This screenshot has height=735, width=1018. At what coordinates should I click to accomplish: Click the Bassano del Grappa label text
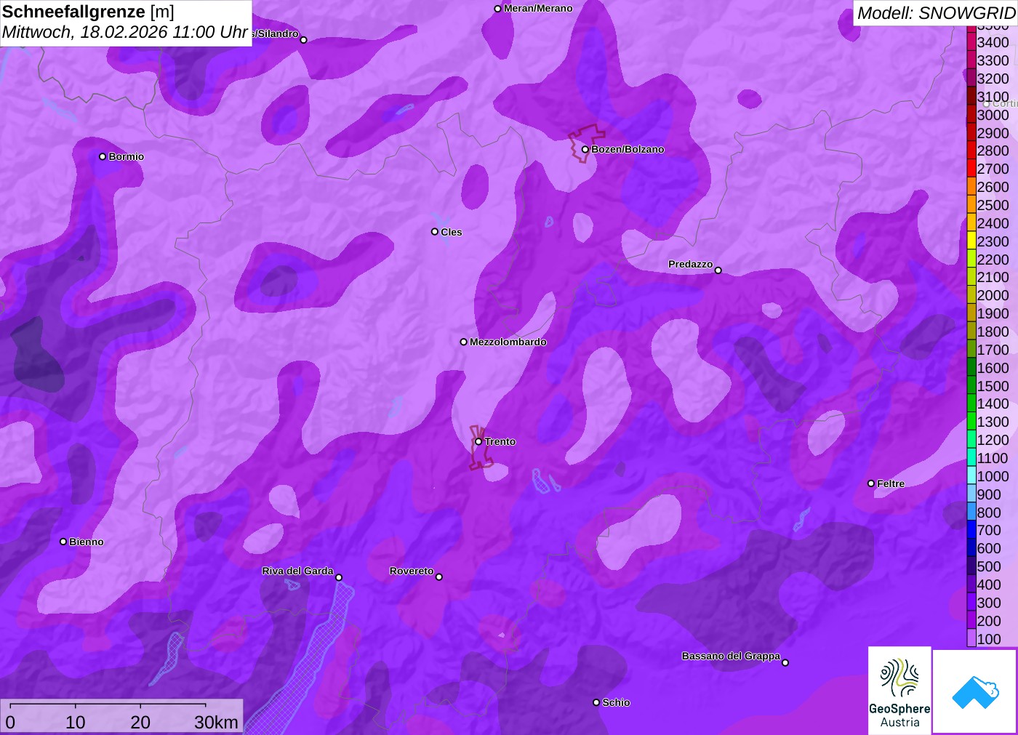tap(731, 656)
